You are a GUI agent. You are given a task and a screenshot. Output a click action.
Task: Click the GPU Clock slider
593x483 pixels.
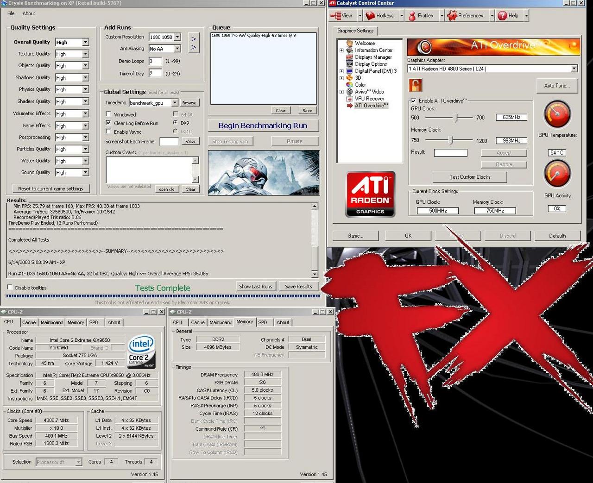pos(455,118)
